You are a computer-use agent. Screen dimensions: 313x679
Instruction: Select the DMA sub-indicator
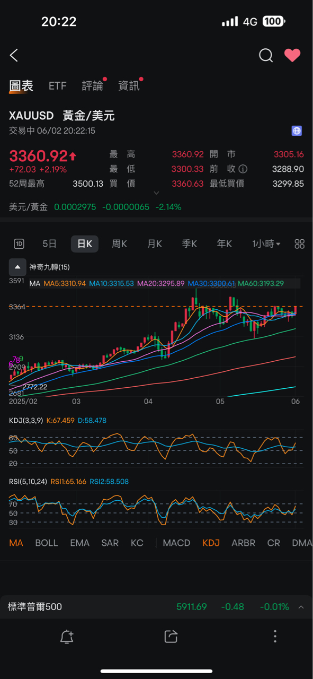point(302,543)
